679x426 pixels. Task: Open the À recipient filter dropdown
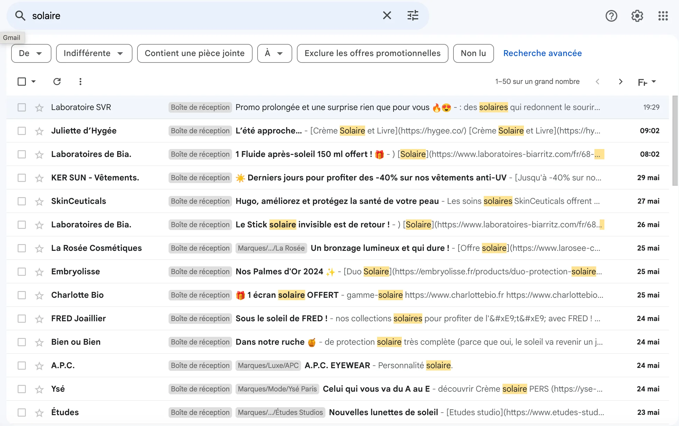275,53
